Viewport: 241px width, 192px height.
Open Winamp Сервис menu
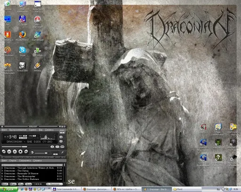click(32, 130)
